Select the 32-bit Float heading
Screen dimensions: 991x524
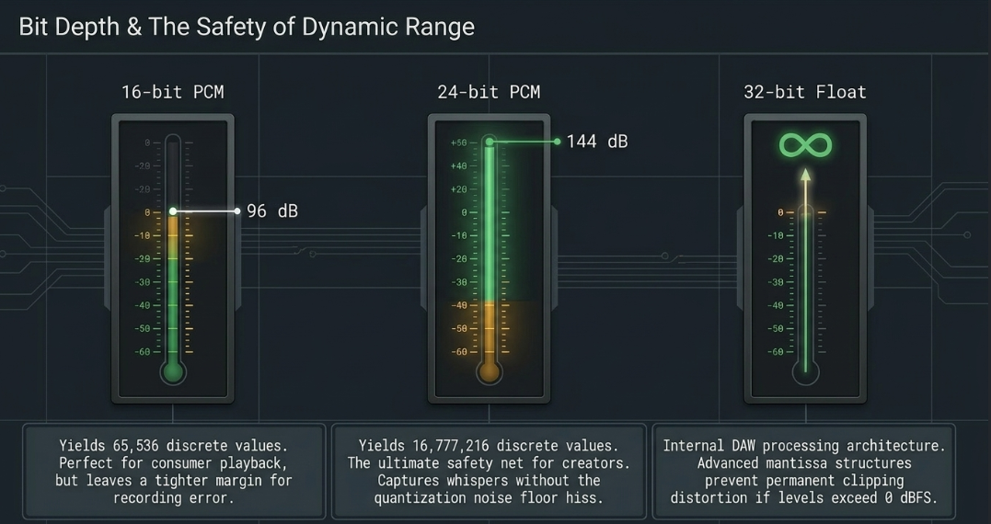pos(804,92)
